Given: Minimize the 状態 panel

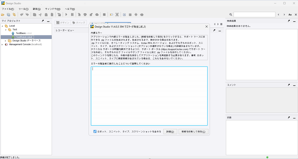Looking at the screenshot, I should tap(294, 118).
